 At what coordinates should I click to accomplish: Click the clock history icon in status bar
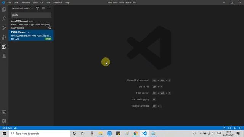[x=230, y=128]
